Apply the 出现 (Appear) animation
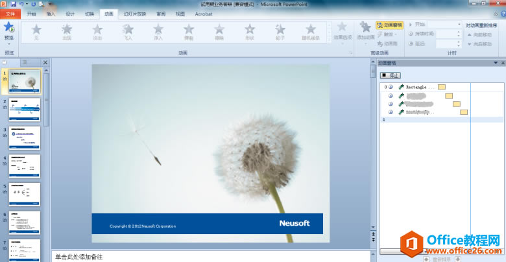This screenshot has height=262, width=506. pyautogui.click(x=67, y=32)
